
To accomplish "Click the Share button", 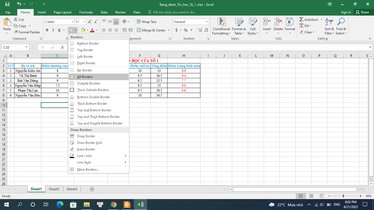I will click(x=362, y=12).
